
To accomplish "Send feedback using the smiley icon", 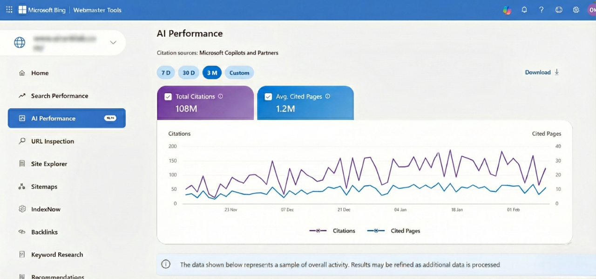I will tap(558, 10).
